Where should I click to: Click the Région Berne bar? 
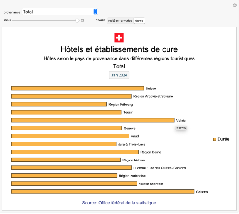(x=75, y=152)
